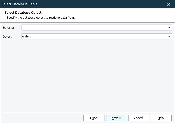The height and width of the screenshot is (124, 175).
Task: Click the blank middle of the Object combo box
Action: click(98, 37)
